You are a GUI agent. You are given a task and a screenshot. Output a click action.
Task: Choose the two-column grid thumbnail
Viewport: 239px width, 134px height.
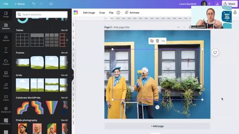[x=37, y=85]
